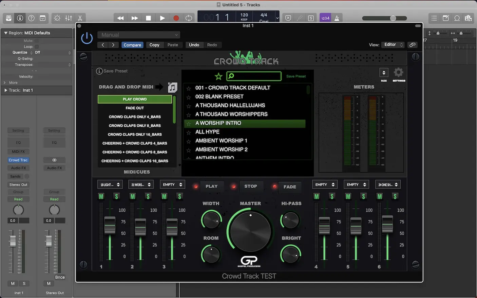
Task: Click the Rewind transport button
Action: (120, 18)
